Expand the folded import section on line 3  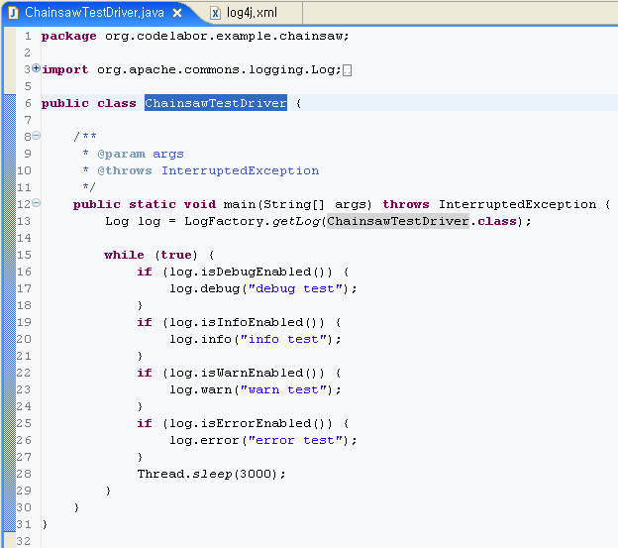(37, 68)
